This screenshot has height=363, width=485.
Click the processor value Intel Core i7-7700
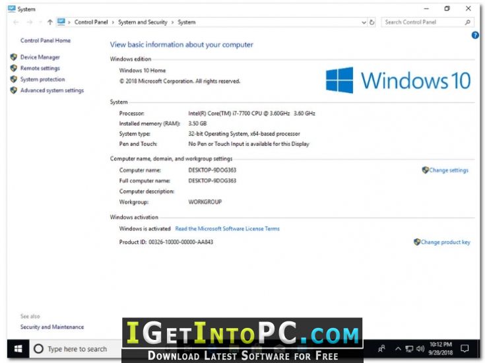point(252,114)
